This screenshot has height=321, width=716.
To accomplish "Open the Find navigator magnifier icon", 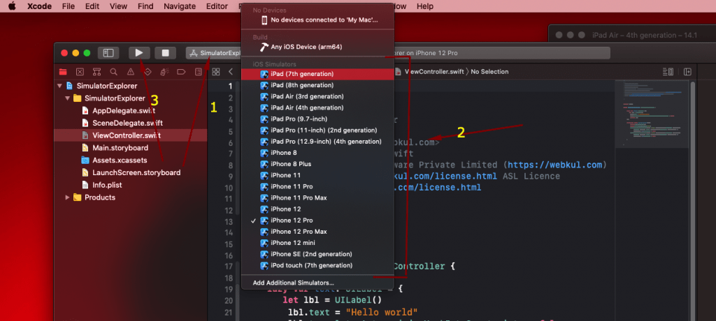I will click(x=114, y=72).
